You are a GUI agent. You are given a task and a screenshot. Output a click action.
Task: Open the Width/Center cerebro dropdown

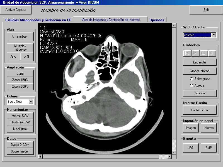coord(214,35)
